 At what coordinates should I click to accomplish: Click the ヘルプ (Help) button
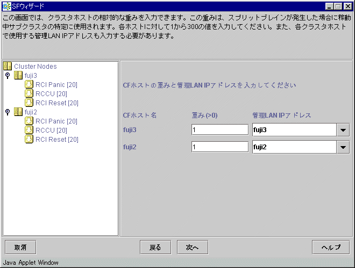tap(331, 248)
